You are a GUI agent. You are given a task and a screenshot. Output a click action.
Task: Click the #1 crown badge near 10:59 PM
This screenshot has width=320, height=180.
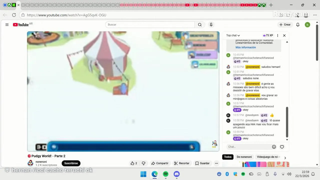(237, 138)
